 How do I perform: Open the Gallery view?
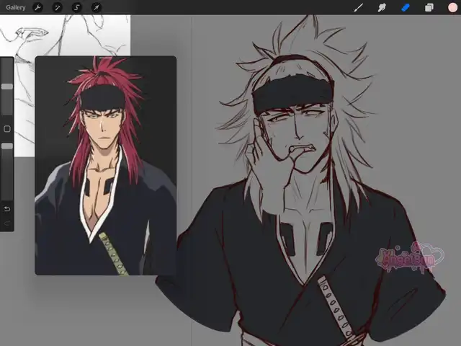coord(16,7)
